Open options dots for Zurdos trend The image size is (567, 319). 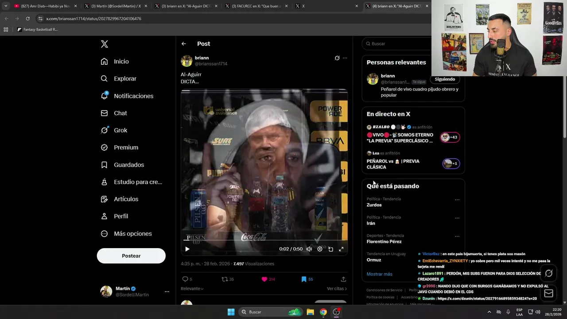coord(457,200)
